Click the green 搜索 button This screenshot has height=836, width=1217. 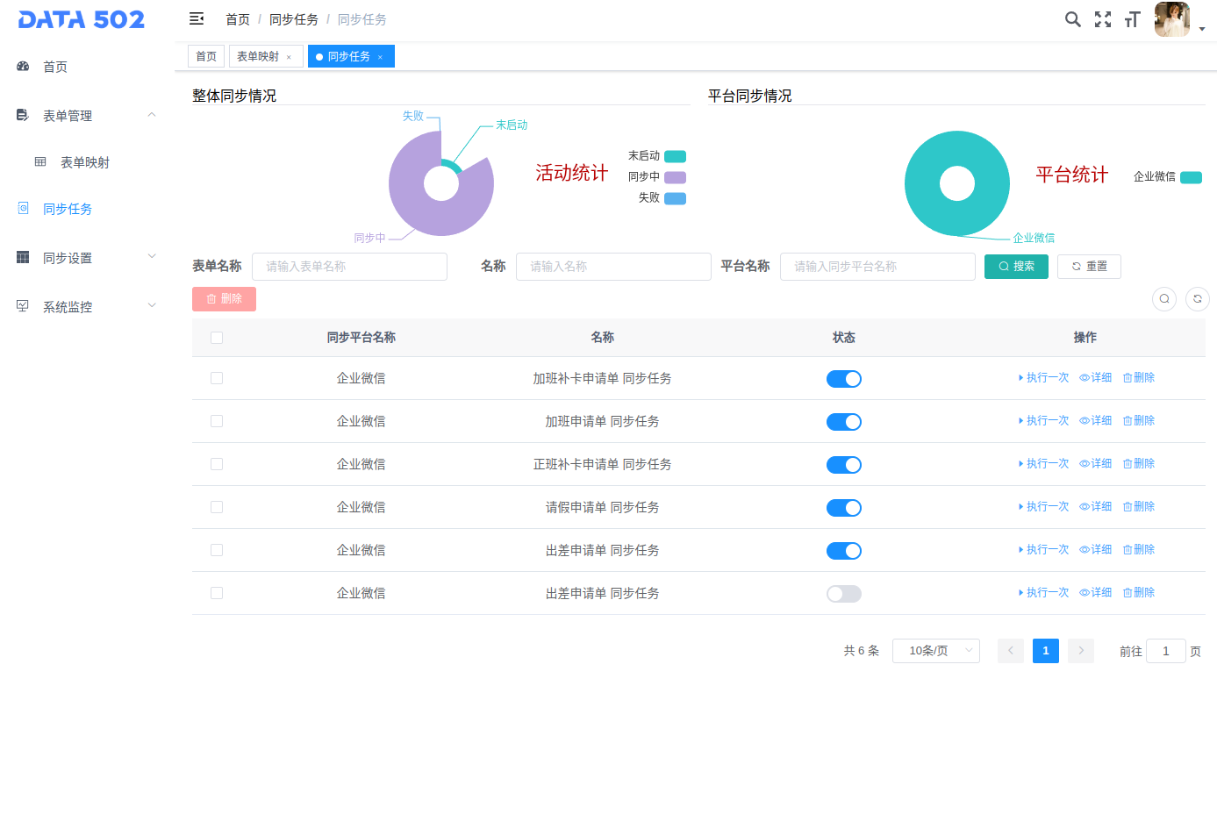click(1016, 267)
